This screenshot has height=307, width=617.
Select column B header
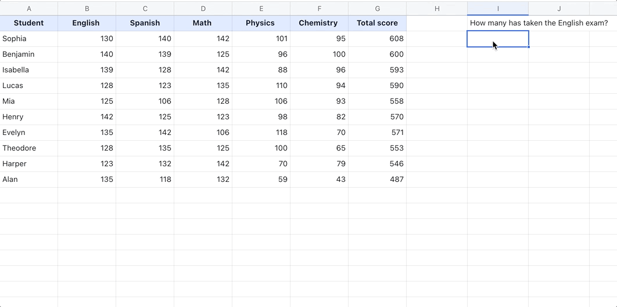[87, 8]
